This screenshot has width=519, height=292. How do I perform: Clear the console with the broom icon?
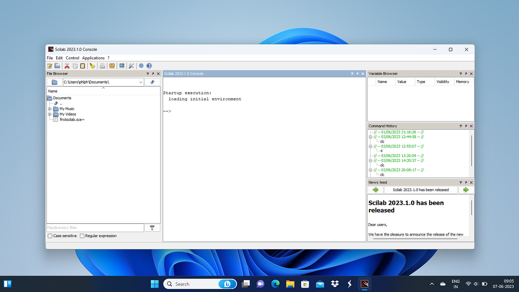(x=92, y=66)
